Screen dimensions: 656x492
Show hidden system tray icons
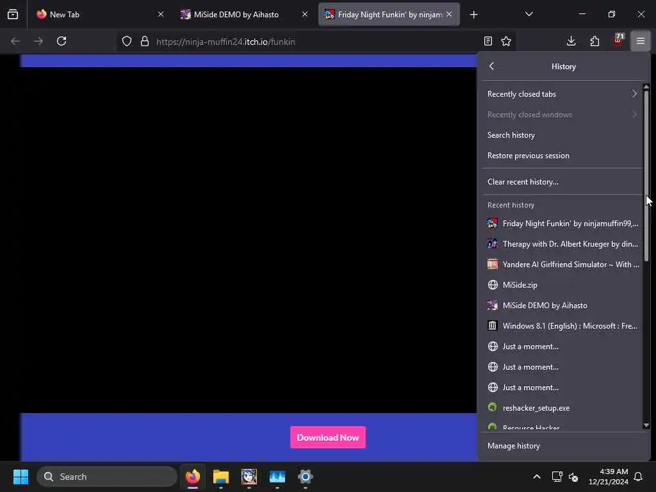coord(537,477)
